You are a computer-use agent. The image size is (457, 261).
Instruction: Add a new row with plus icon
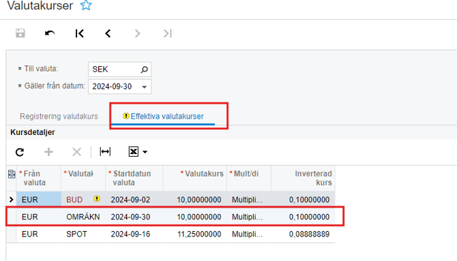(x=48, y=152)
